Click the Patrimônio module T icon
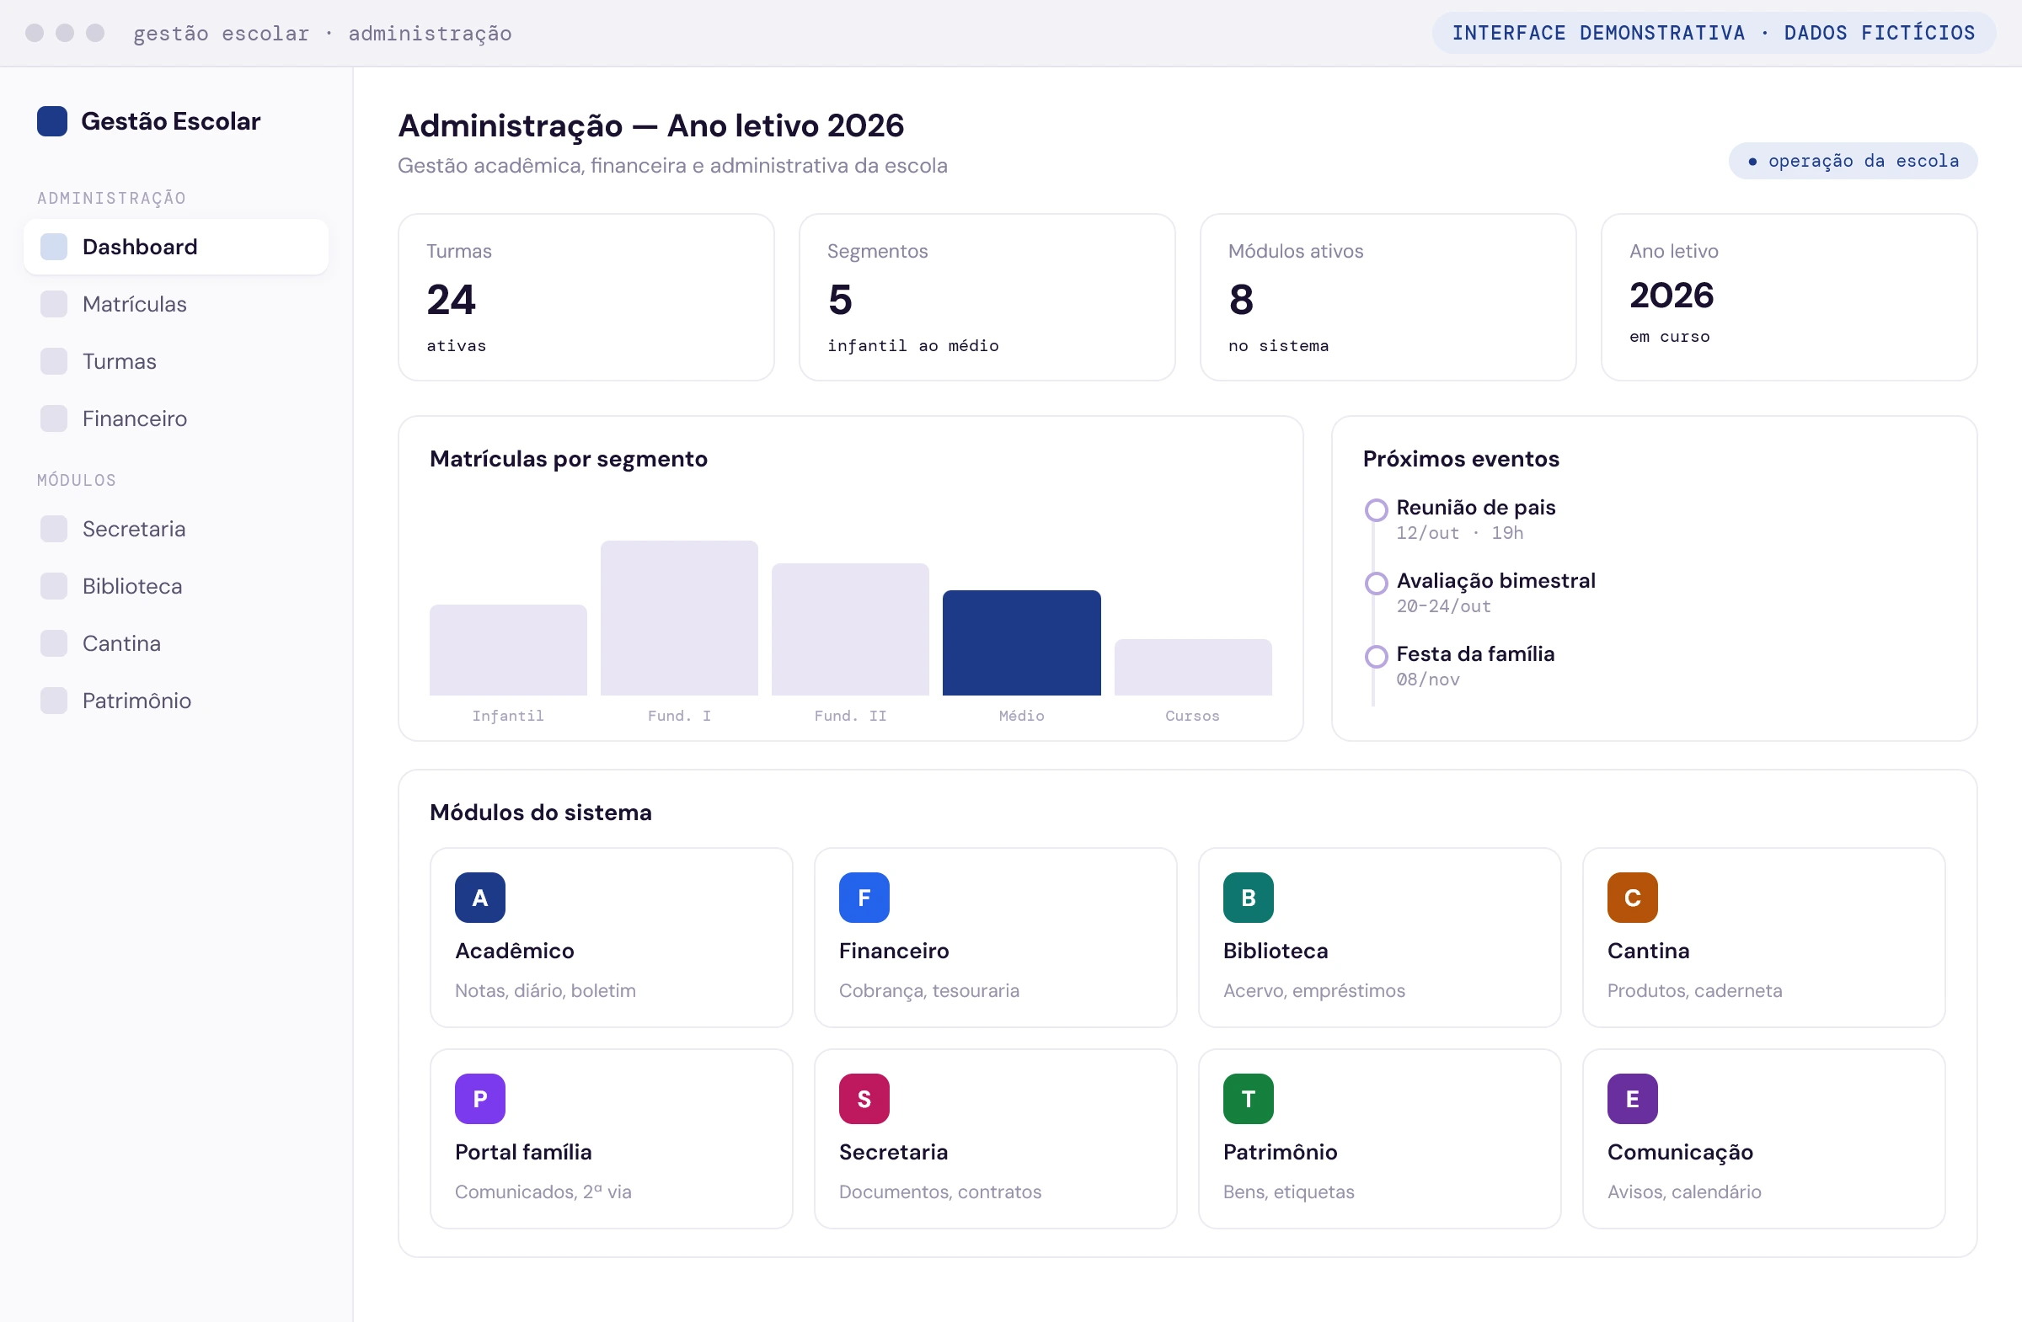This screenshot has width=2022, height=1322. (x=1248, y=1099)
